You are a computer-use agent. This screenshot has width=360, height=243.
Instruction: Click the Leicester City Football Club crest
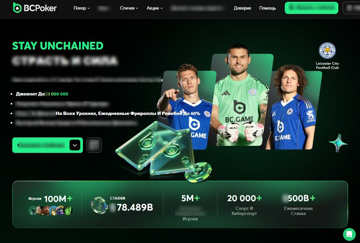point(327,51)
